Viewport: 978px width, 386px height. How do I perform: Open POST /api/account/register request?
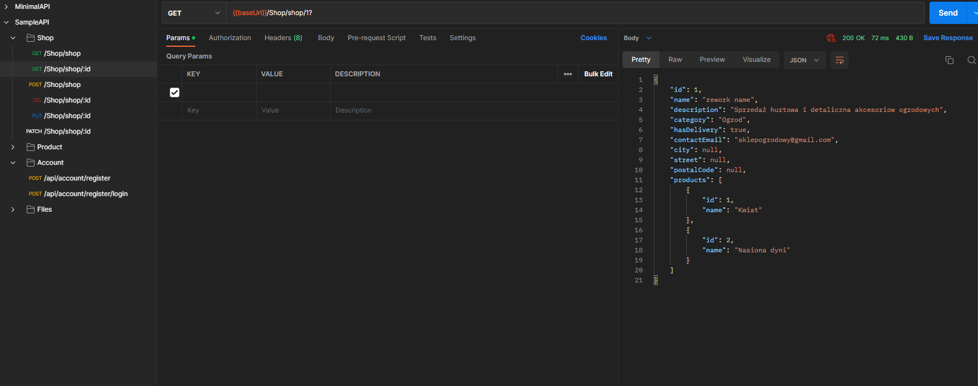(x=70, y=178)
